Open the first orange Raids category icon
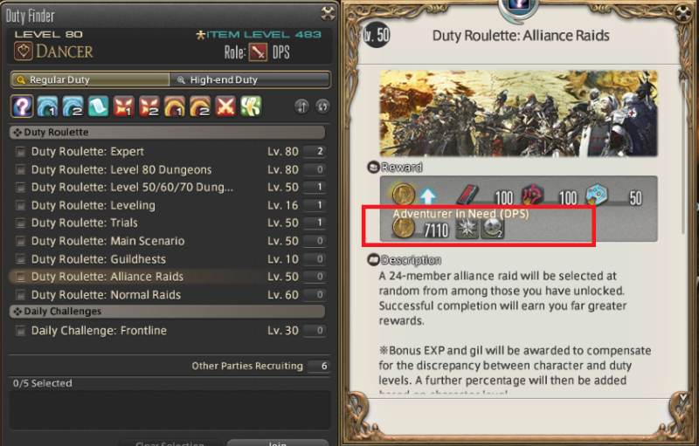The image size is (699, 446). tap(174, 106)
